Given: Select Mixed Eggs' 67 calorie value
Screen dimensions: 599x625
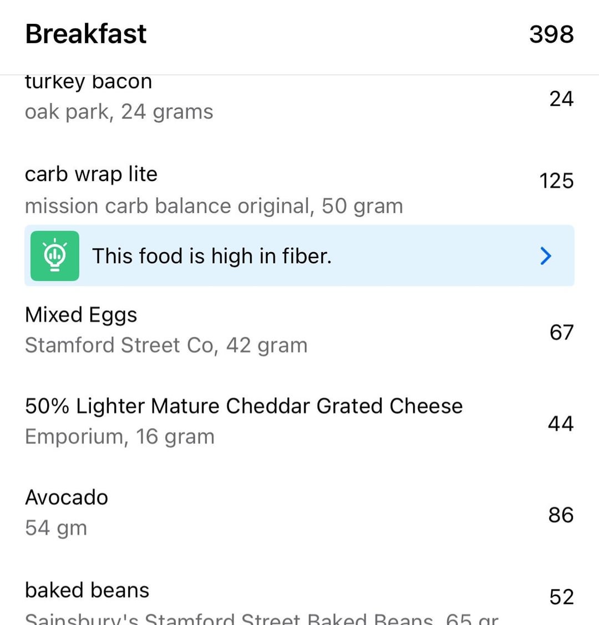Looking at the screenshot, I should 561,332.
